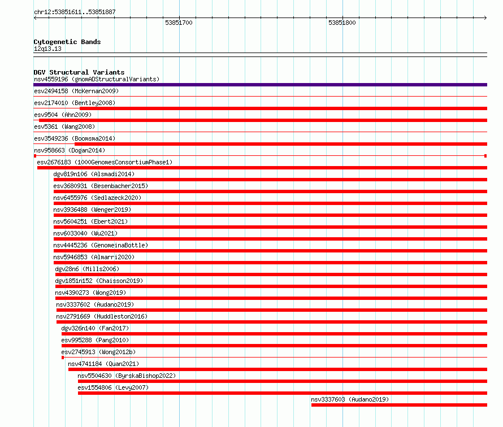Click the 53851800 ruler position label

point(342,23)
